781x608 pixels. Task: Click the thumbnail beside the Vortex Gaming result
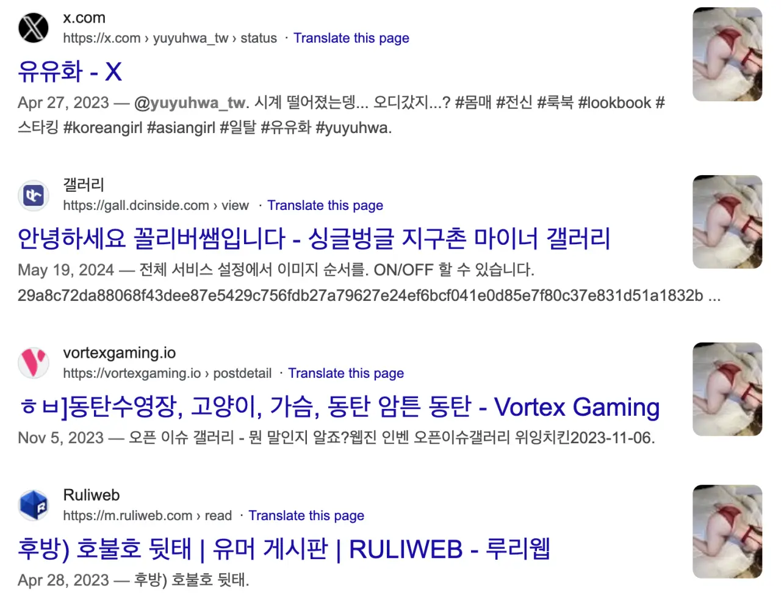(x=727, y=389)
